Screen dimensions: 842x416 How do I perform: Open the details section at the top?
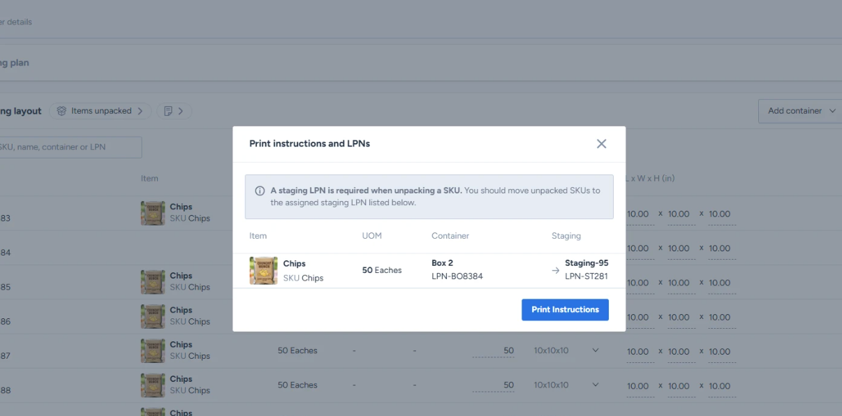click(x=16, y=22)
